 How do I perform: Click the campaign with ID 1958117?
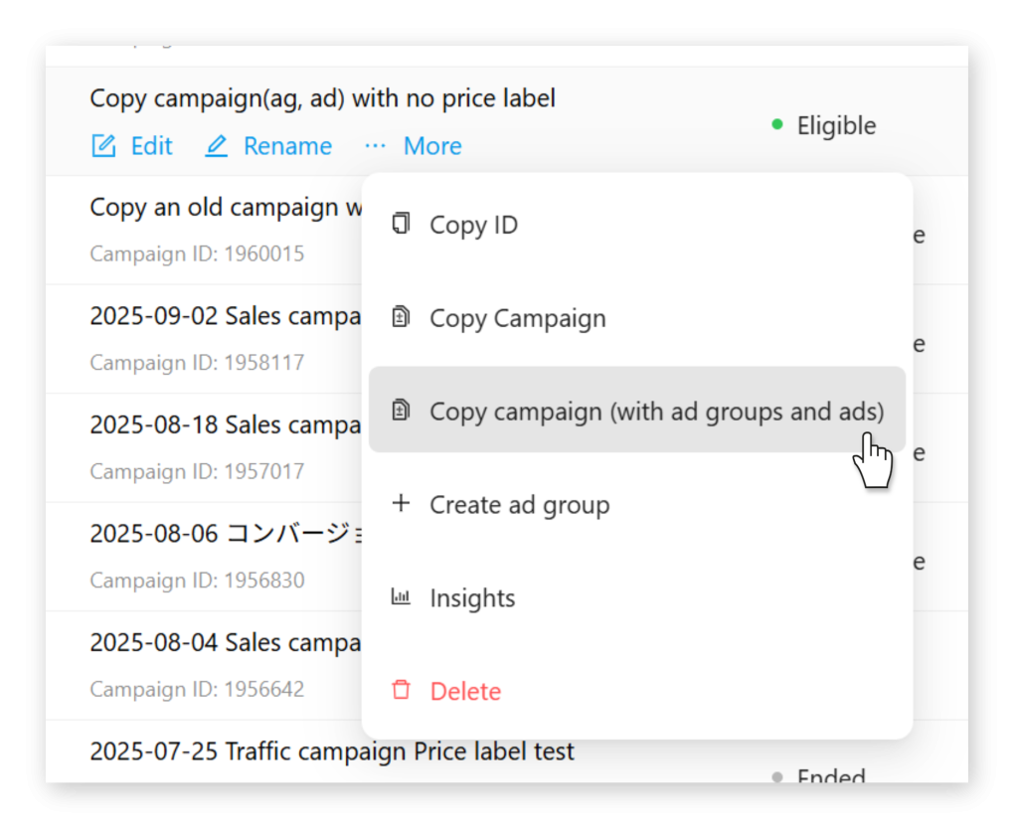click(x=224, y=317)
